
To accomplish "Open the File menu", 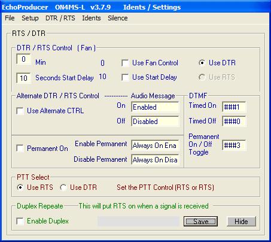I will click(x=10, y=18).
